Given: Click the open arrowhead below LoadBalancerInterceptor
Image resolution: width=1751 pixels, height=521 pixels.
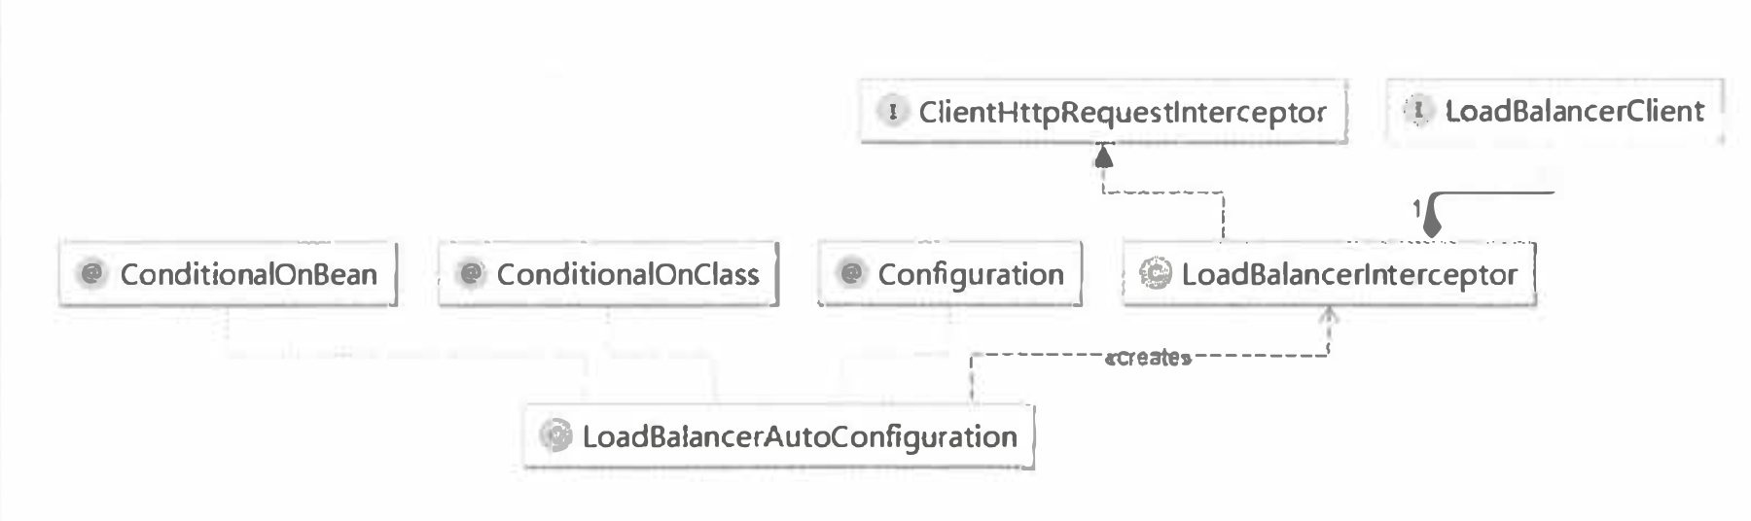Looking at the screenshot, I should click(x=1329, y=315).
